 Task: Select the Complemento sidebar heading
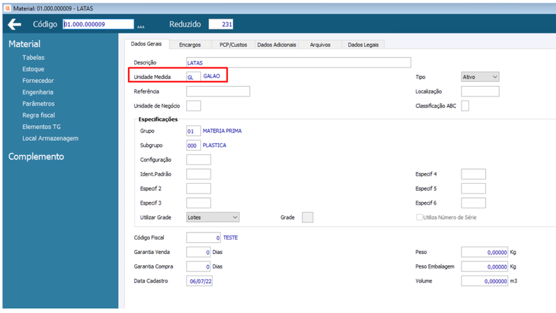pyautogui.click(x=36, y=157)
